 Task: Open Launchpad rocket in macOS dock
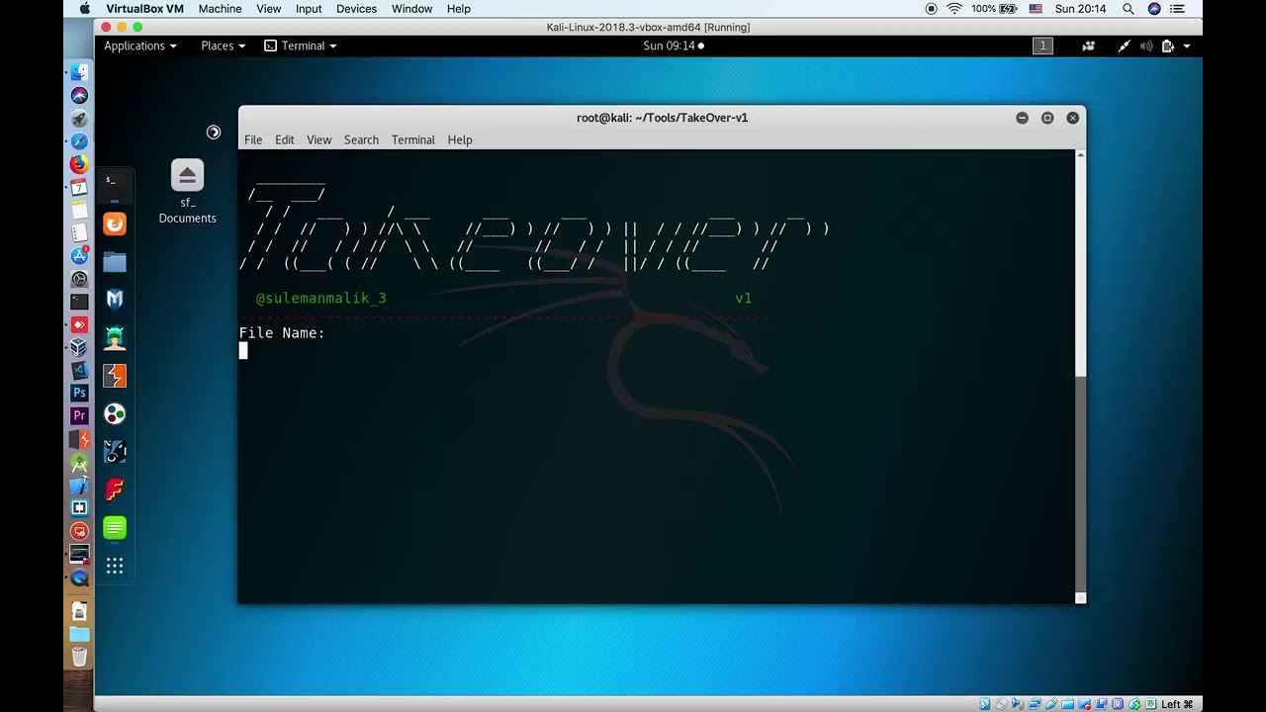pos(79,119)
